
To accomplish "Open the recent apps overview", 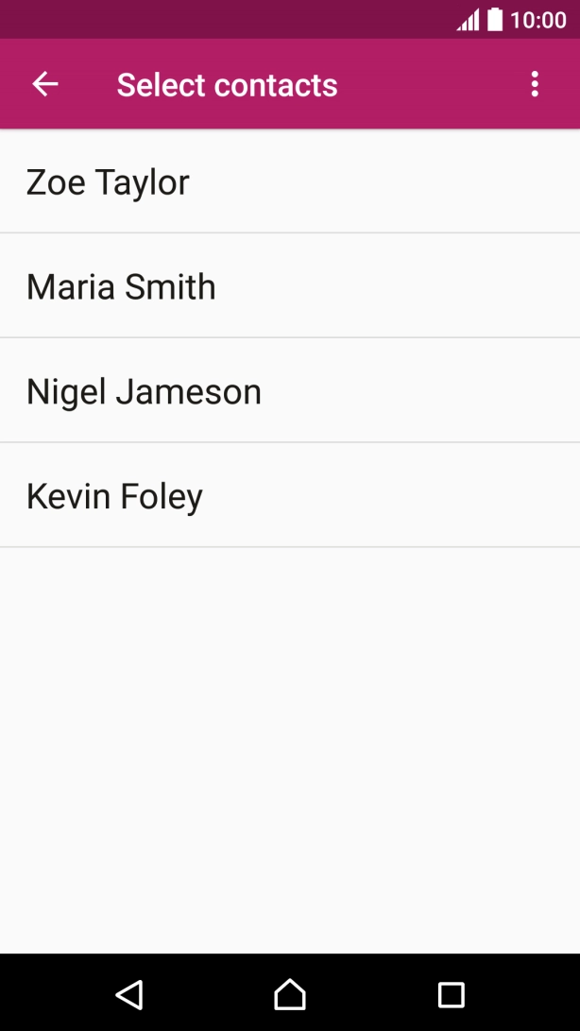I will tap(452, 993).
